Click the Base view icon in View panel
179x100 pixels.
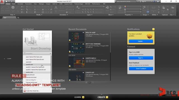(x=173, y=8)
